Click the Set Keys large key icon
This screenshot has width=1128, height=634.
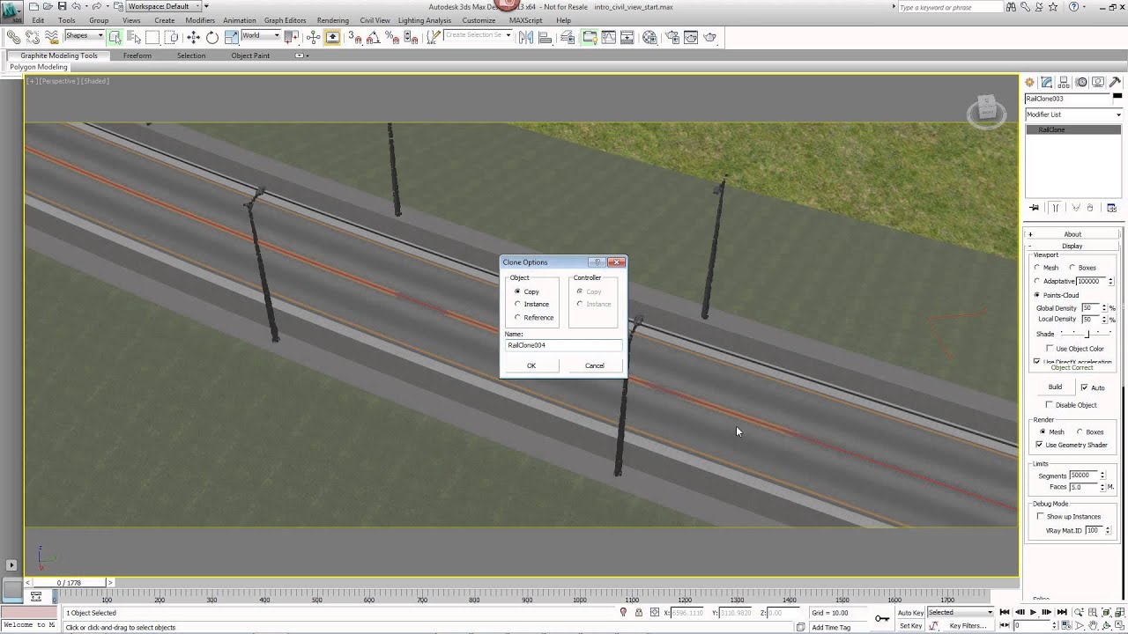pyautogui.click(x=882, y=619)
